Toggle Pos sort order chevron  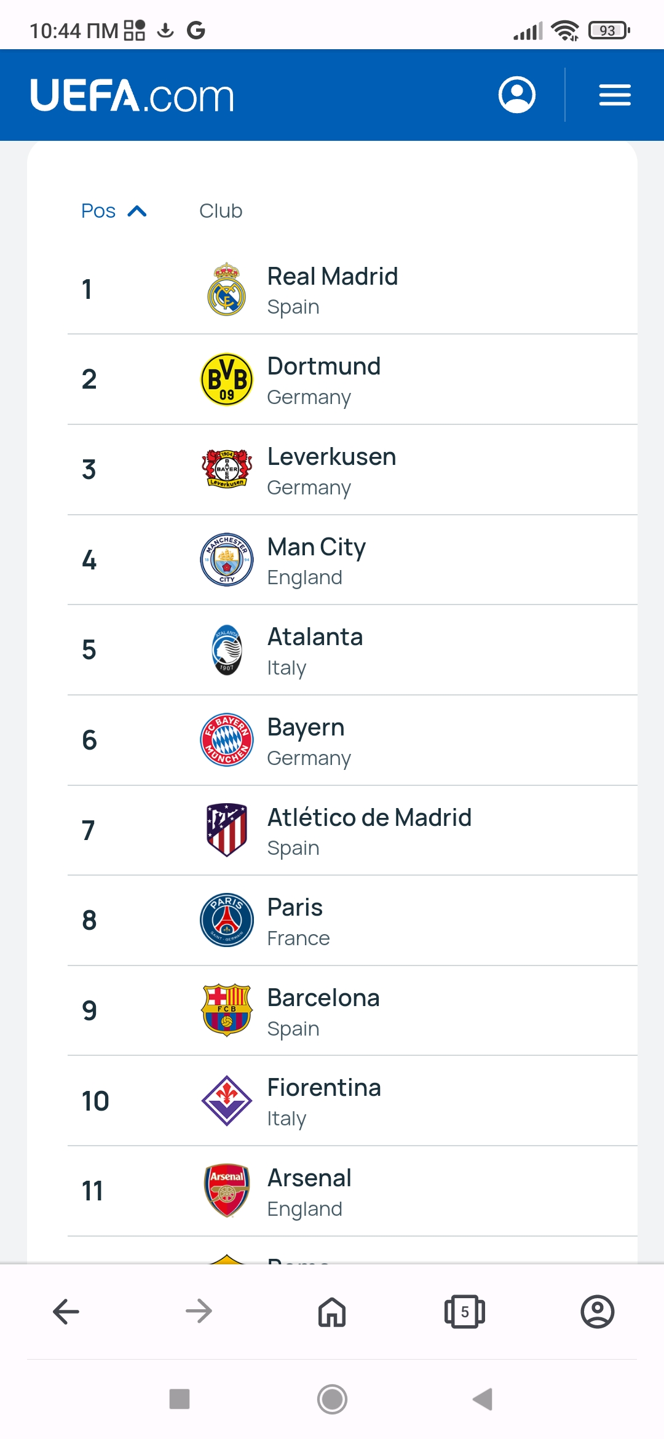136,212
